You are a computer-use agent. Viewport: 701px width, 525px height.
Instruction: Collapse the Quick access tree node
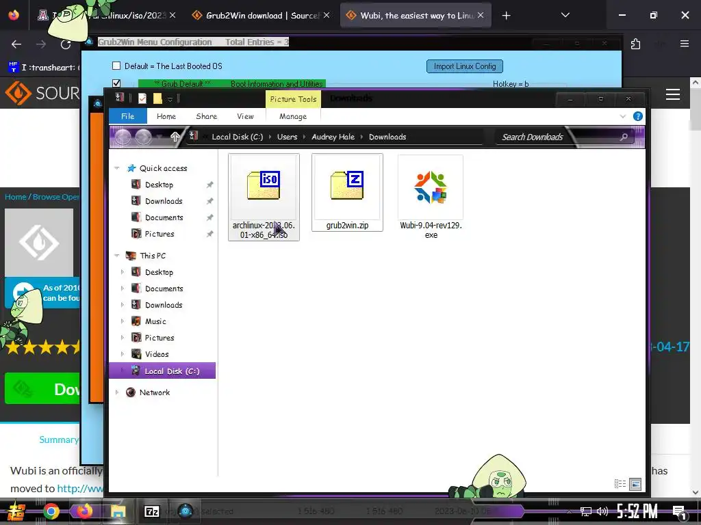(x=116, y=168)
